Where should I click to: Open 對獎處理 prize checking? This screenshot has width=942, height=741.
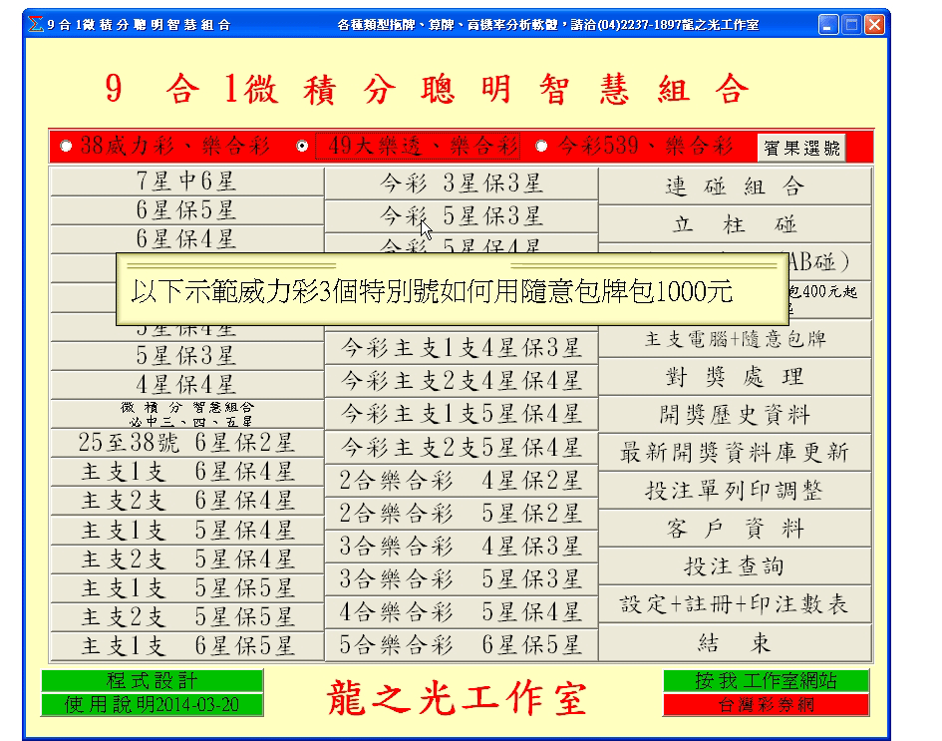click(735, 377)
